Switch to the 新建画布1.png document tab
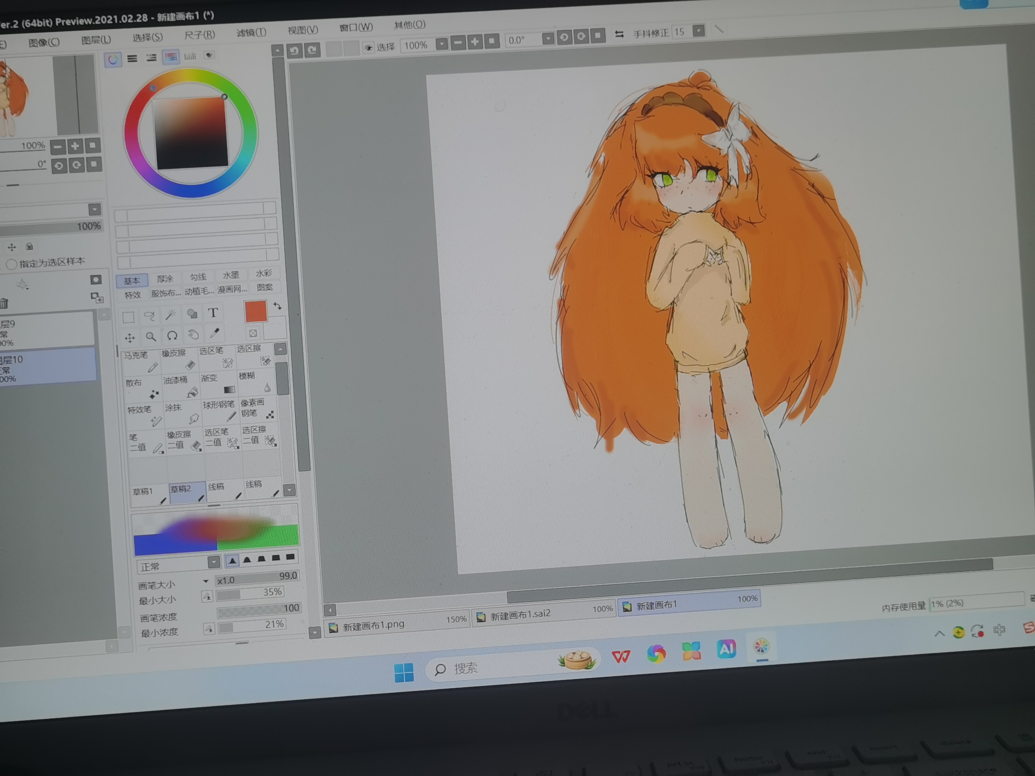 point(397,623)
